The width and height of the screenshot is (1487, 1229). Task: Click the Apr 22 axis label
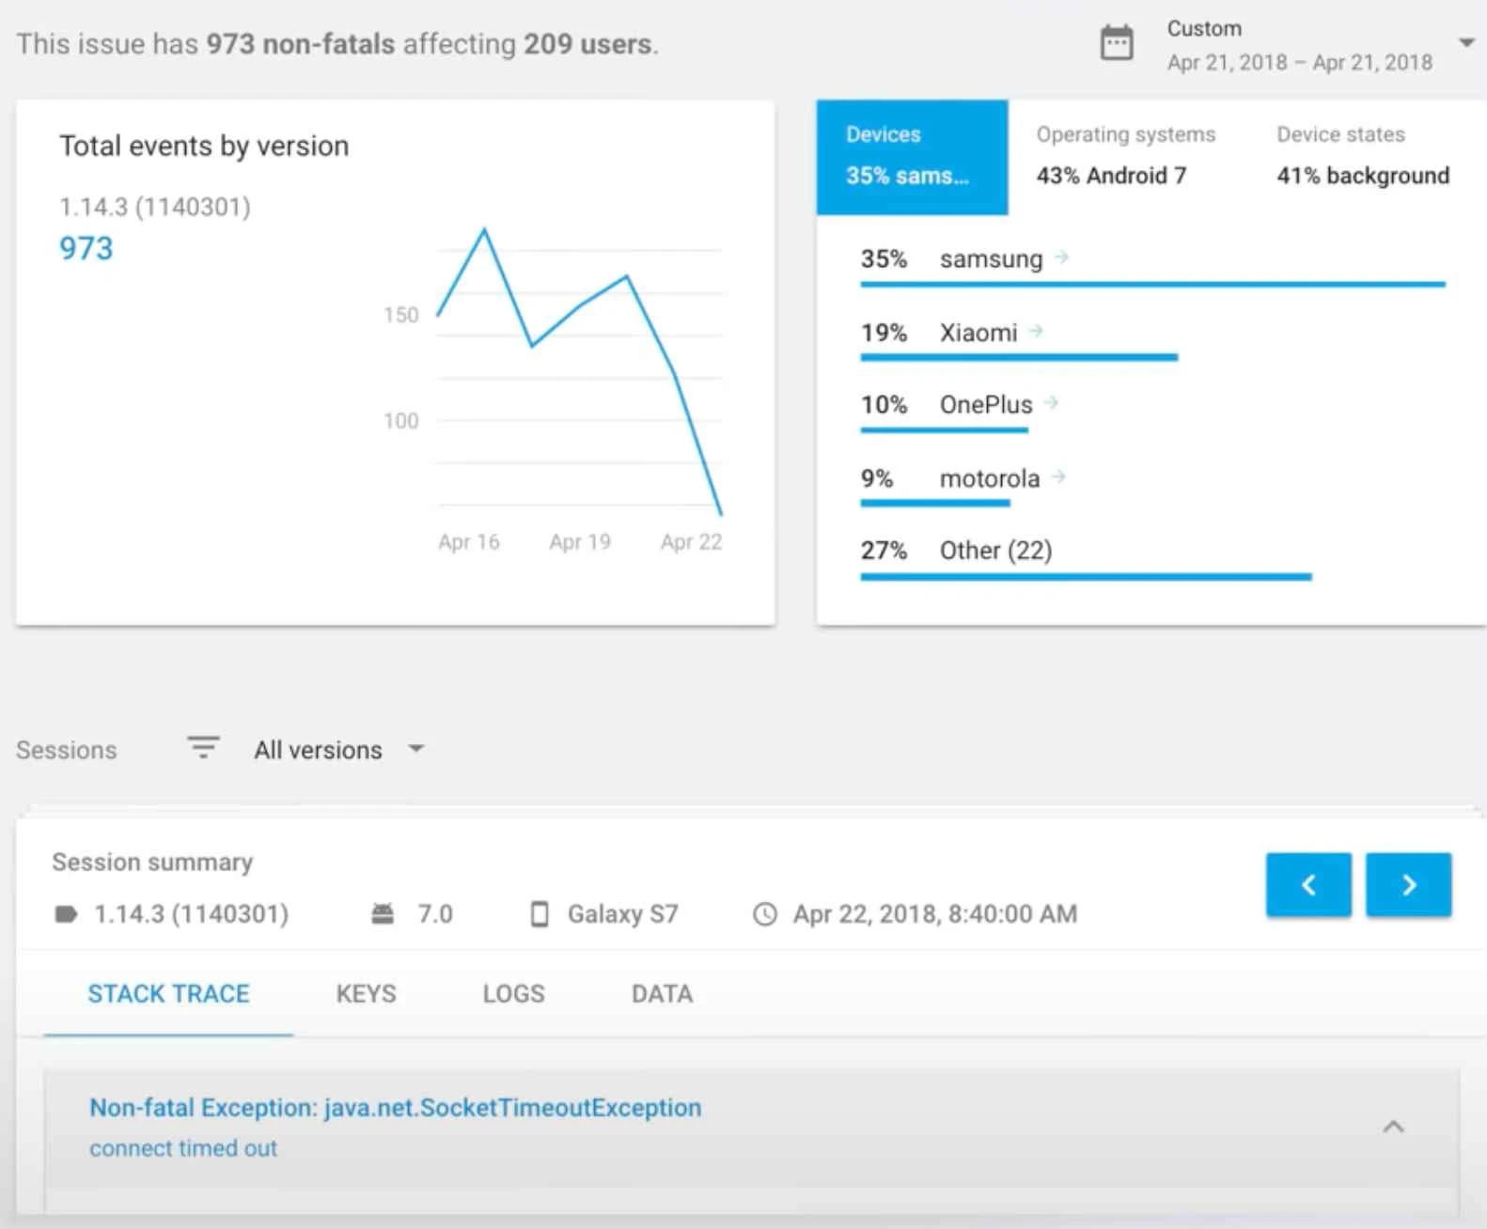[x=691, y=542]
